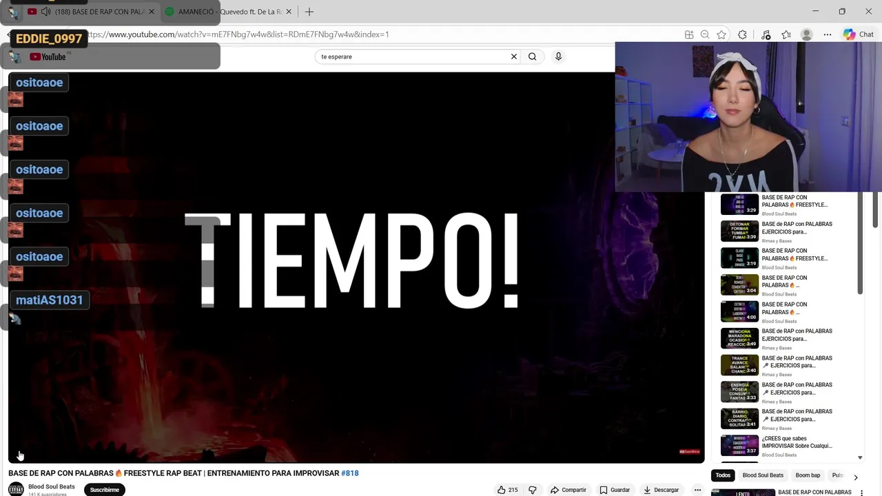882x496 pixels.
Task: Open browser app-install icon in address bar
Action: pos(689,34)
